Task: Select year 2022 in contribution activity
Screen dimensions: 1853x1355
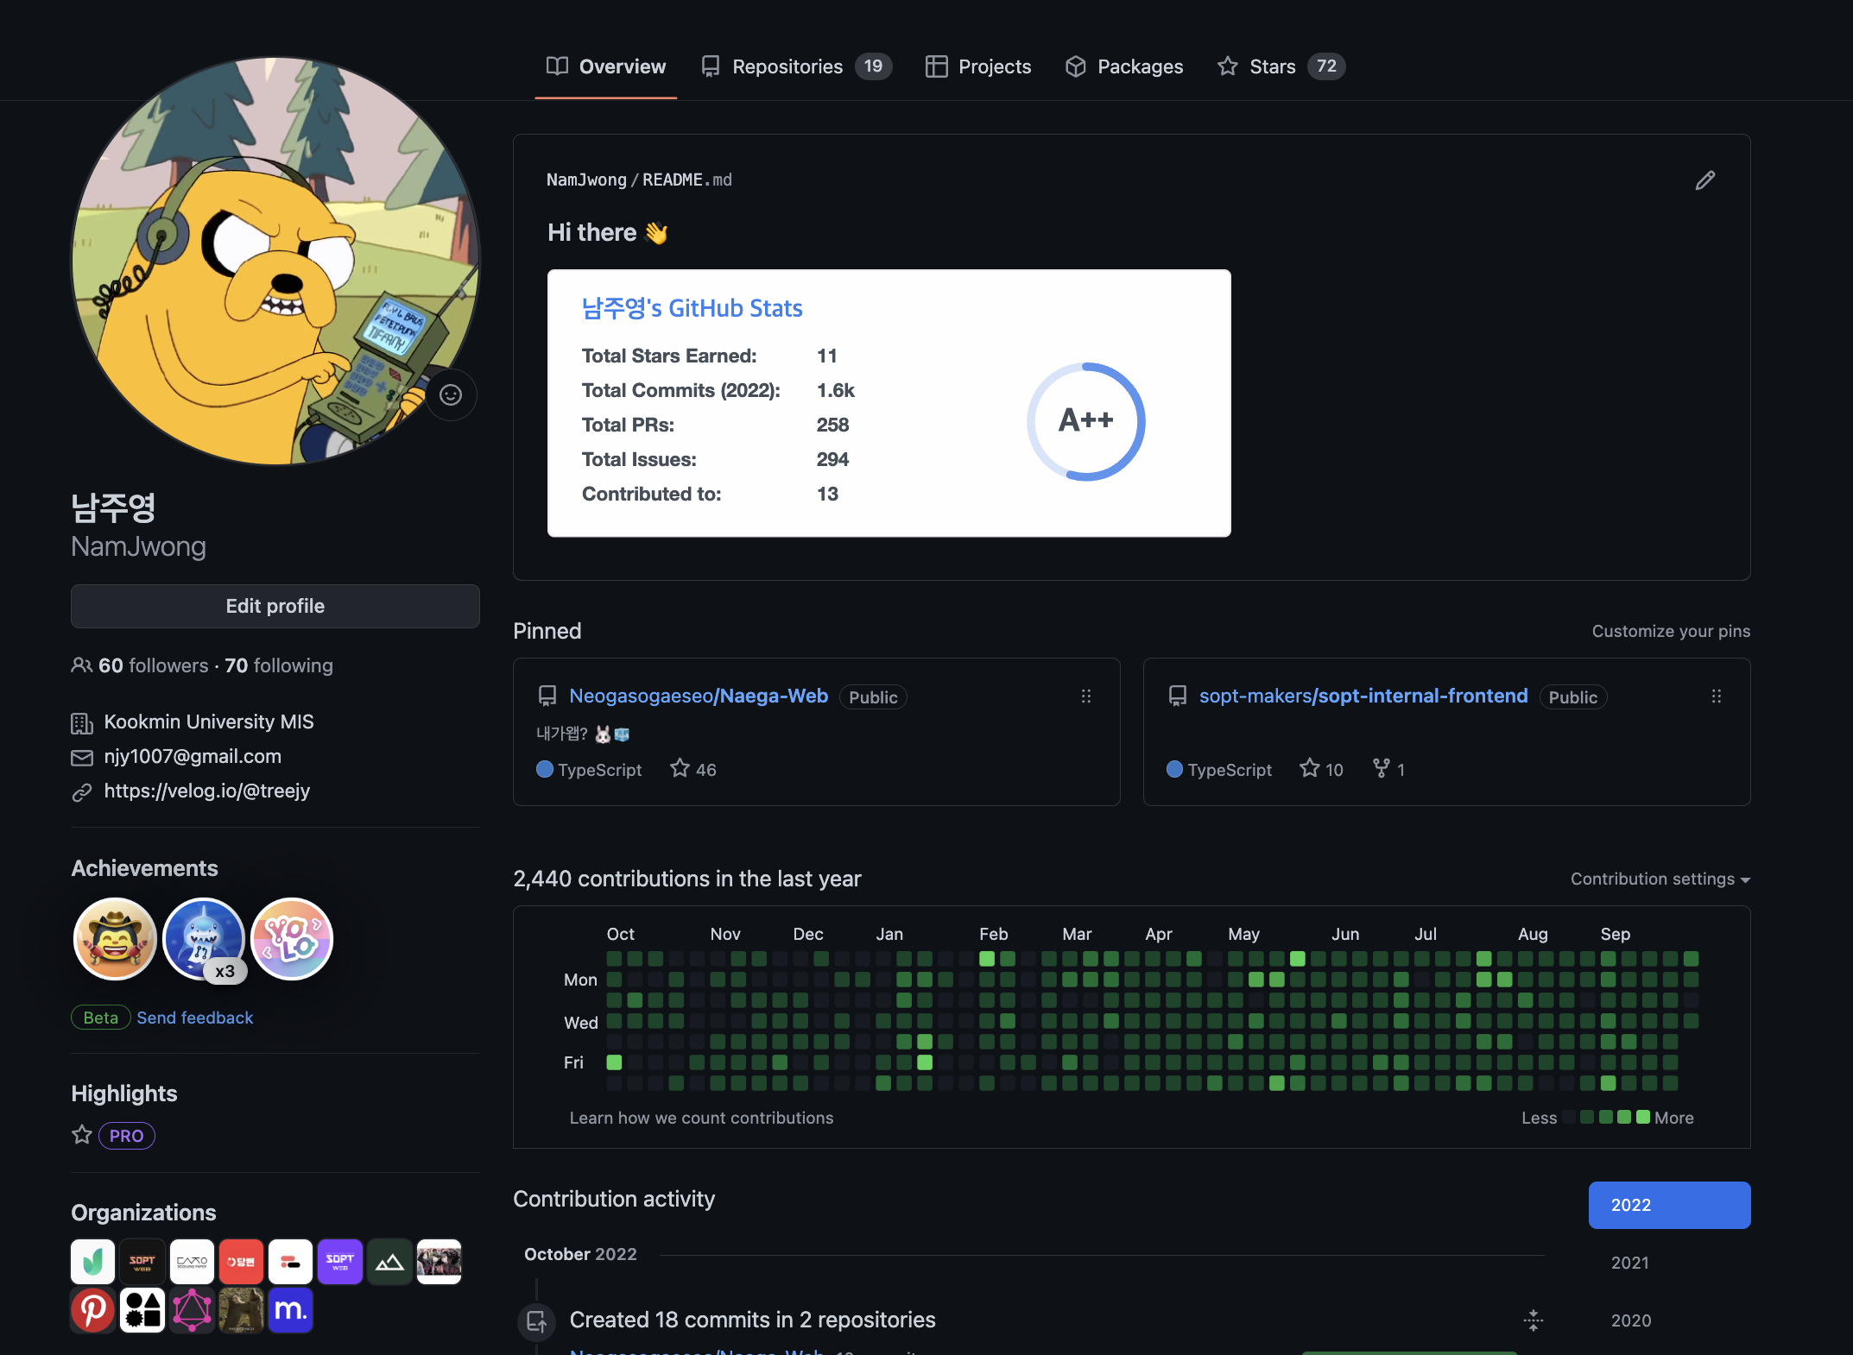Action: 1669,1205
